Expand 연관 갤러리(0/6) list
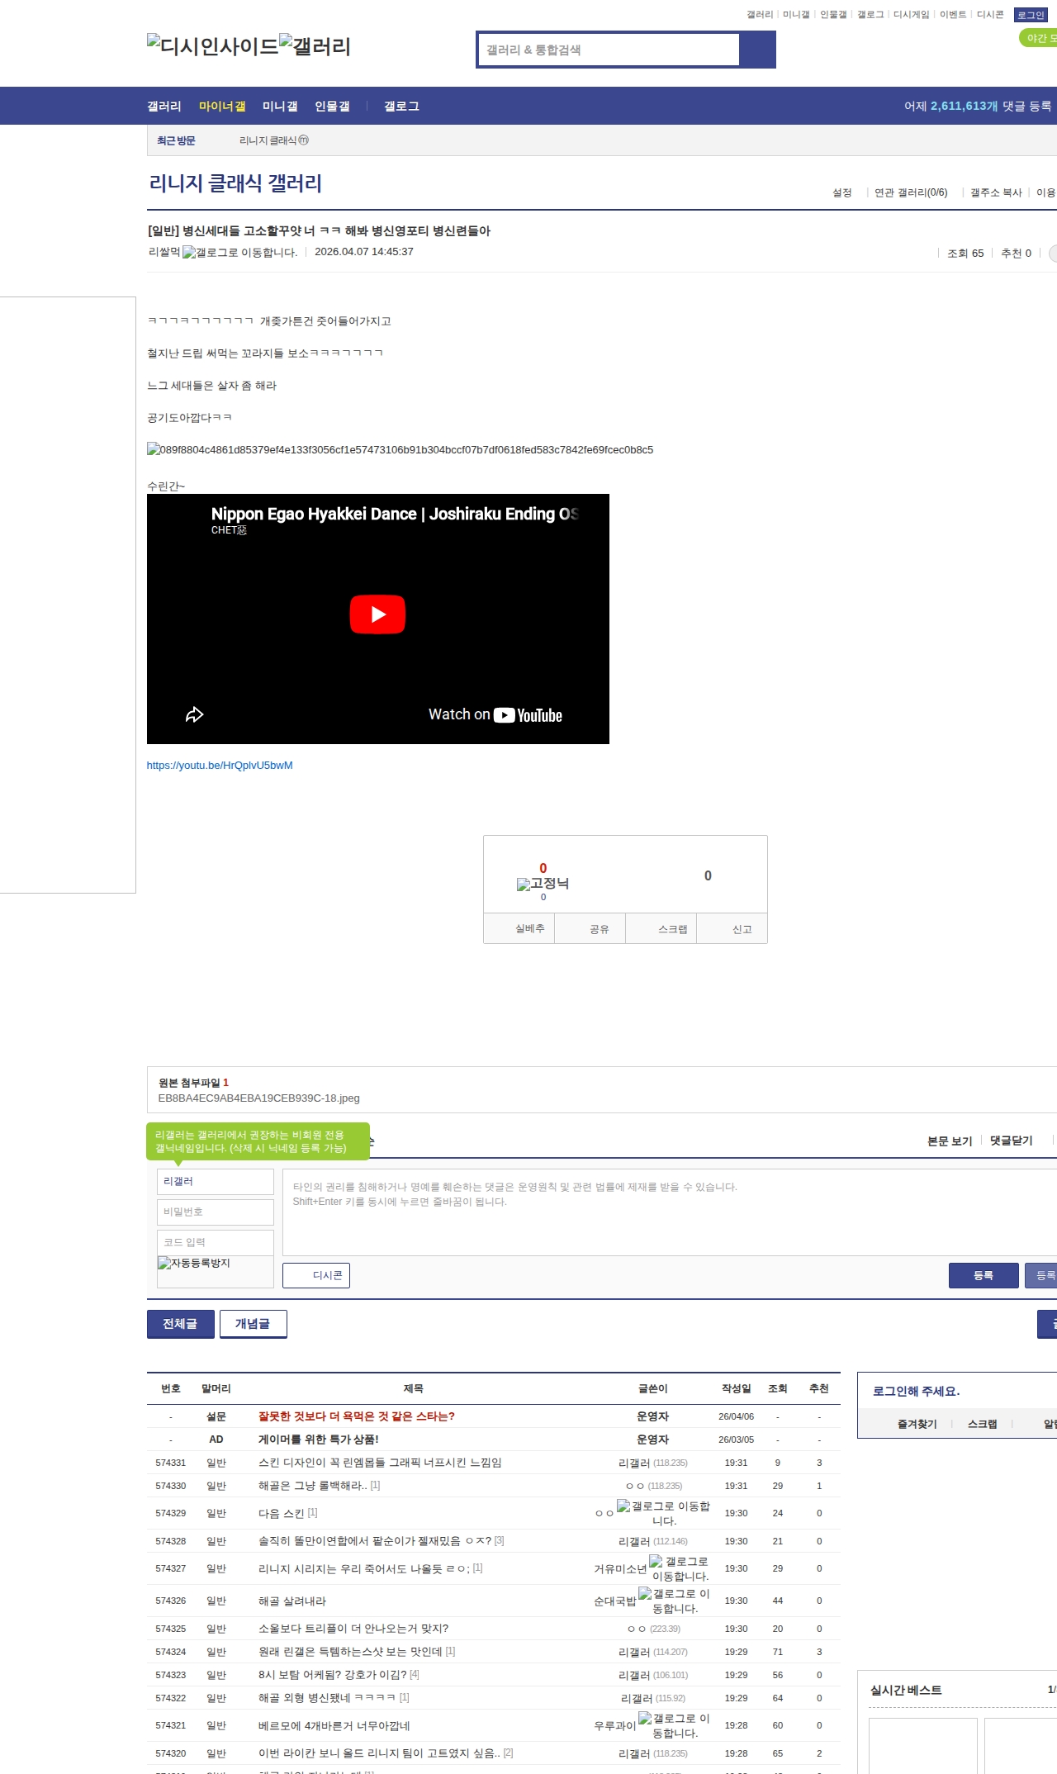This screenshot has width=1057, height=1774. [x=911, y=192]
